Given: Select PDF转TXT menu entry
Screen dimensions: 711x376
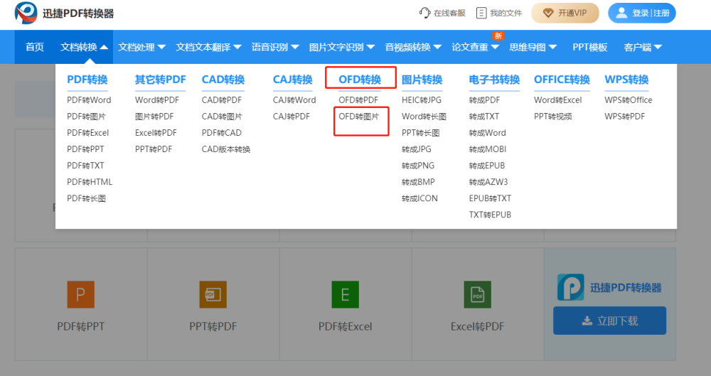Looking at the screenshot, I should tap(86, 166).
